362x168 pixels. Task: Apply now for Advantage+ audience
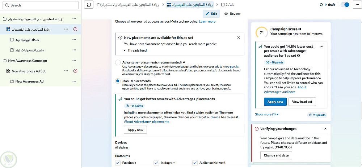click(275, 102)
